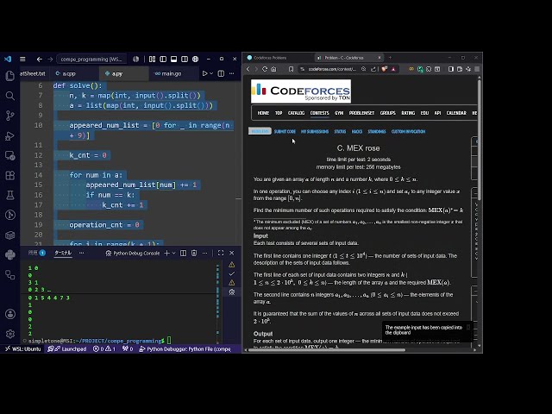Image resolution: width=552 pixels, height=414 pixels.
Task: Close the bottom terminal panel
Action: tap(232, 253)
